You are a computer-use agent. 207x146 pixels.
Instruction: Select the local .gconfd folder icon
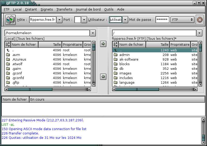tap(8, 78)
